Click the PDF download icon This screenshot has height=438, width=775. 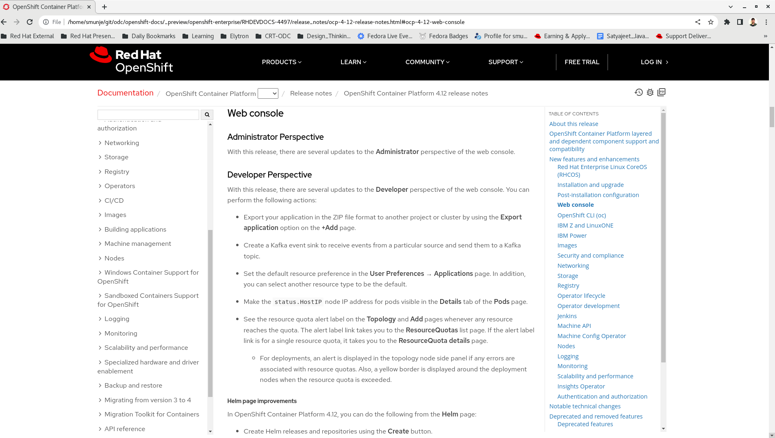pos(662,92)
